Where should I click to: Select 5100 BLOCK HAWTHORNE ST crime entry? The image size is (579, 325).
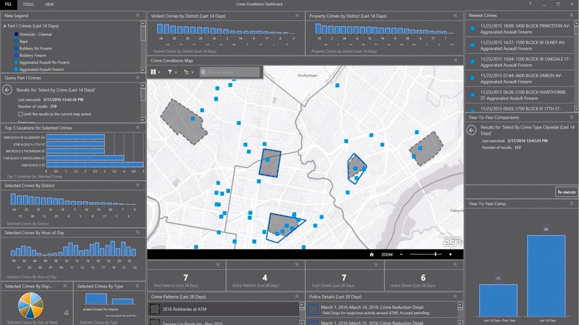(519, 95)
